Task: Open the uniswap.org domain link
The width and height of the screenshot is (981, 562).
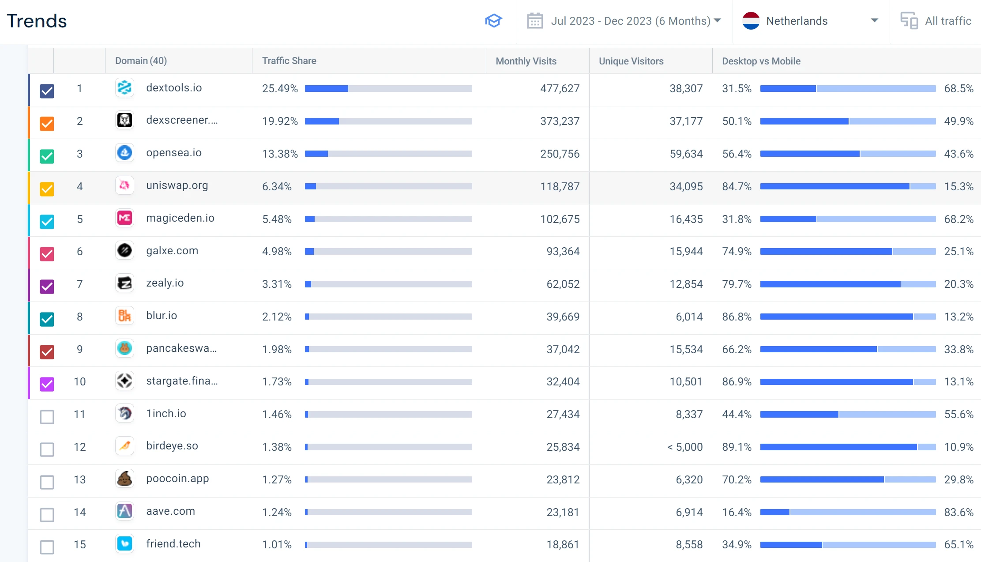Action: coord(177,185)
